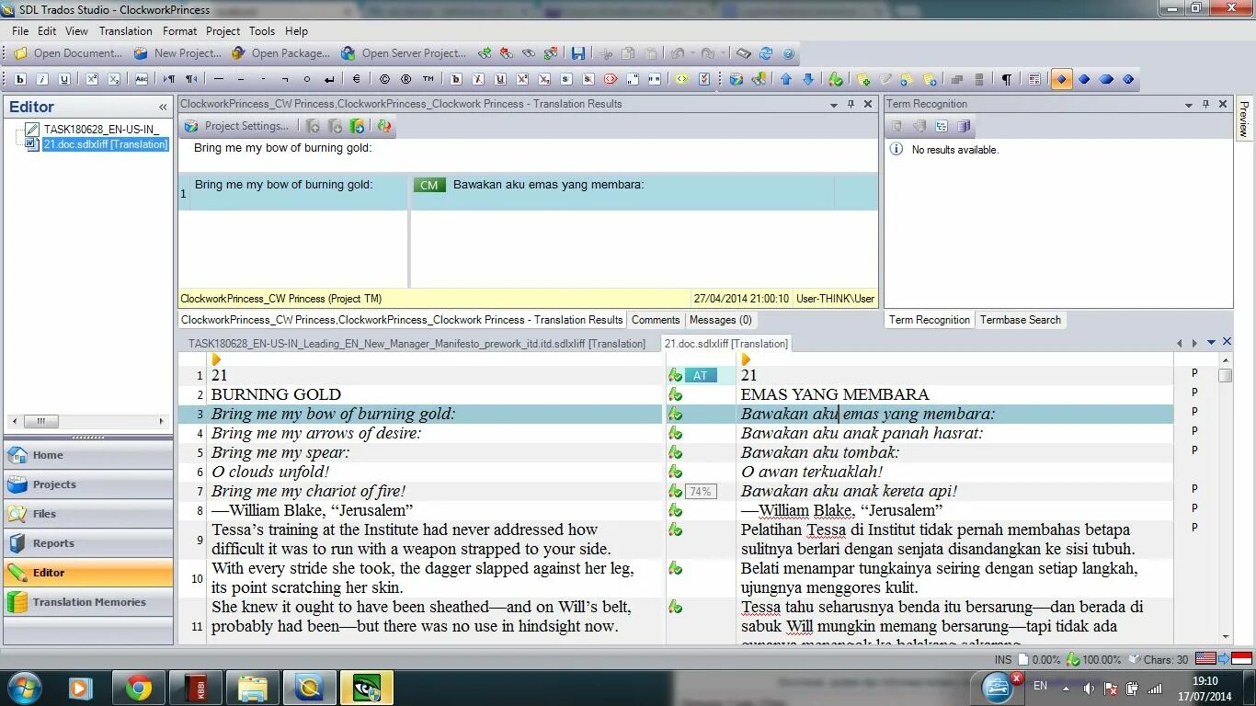
Task: Click the checklist verify icon in the toolbar
Action: pos(704,79)
